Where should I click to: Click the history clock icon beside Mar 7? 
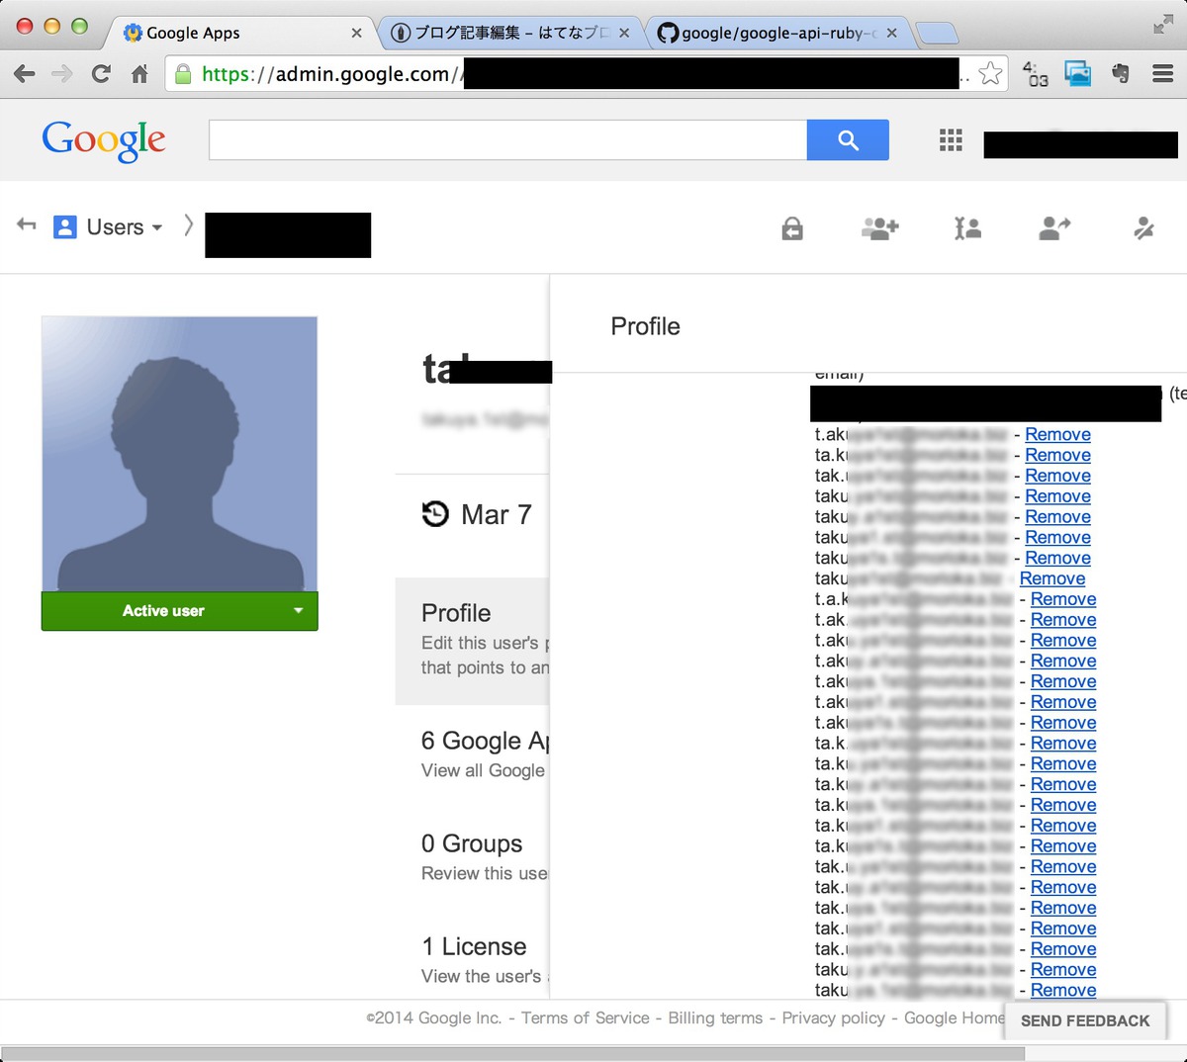435,514
